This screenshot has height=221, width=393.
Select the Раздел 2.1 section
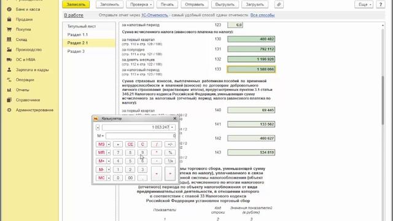[89, 43]
